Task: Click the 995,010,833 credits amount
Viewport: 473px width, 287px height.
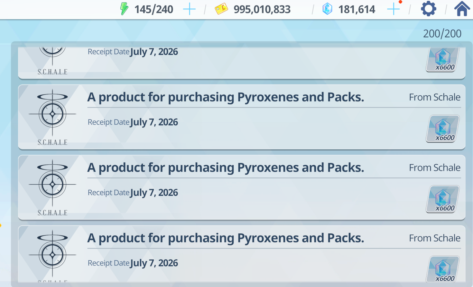Action: (x=262, y=10)
